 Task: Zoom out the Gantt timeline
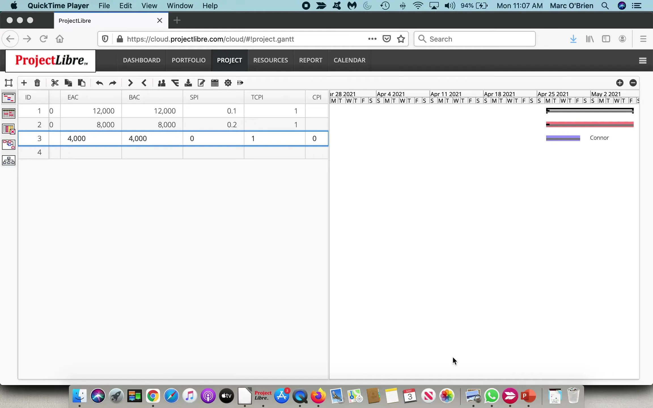[x=633, y=83]
